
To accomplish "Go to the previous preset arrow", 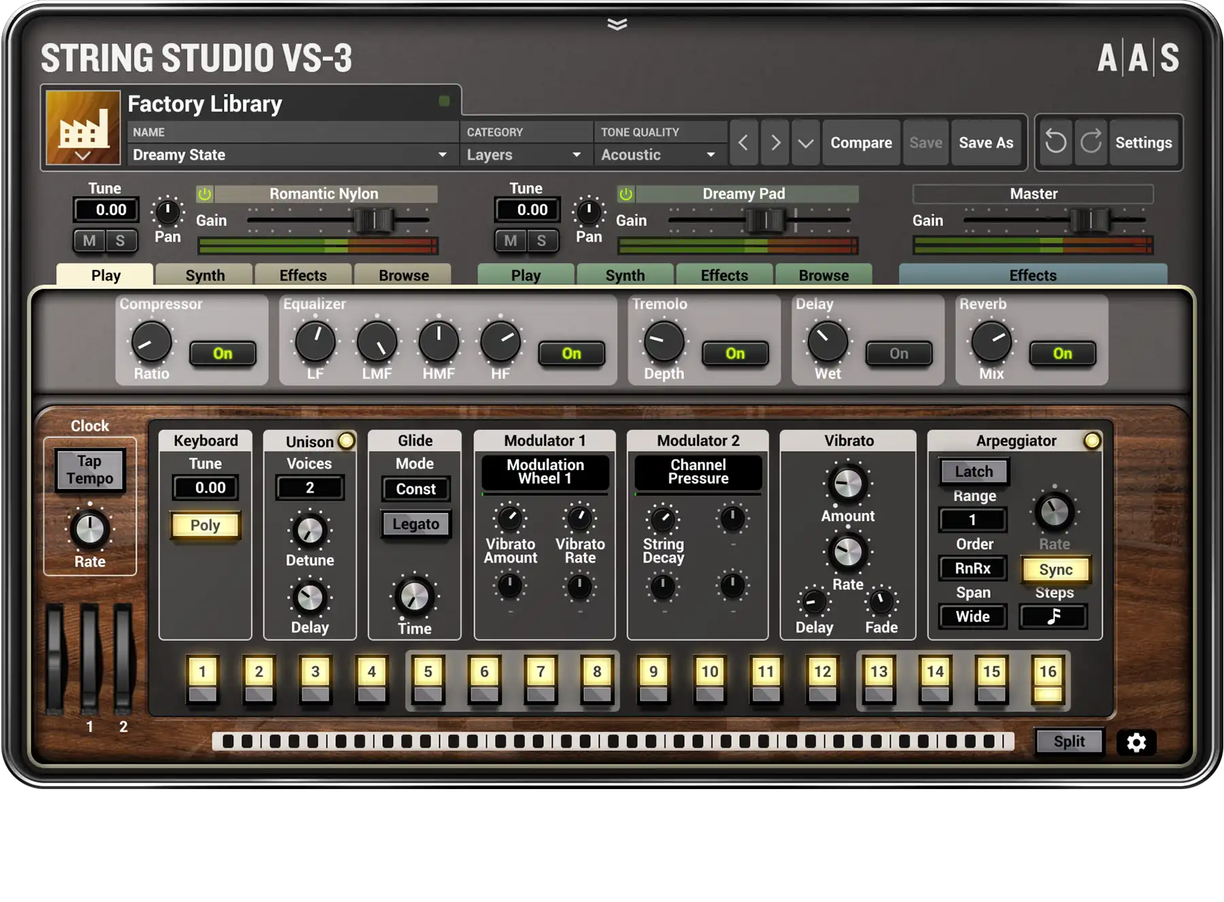I will [x=743, y=143].
